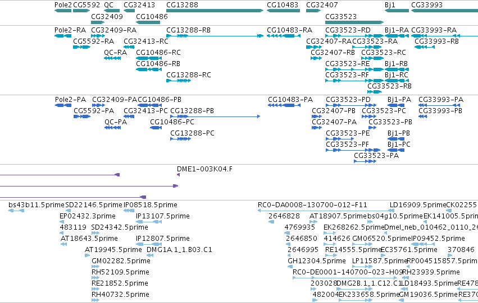Click the Bj1-PC protein label

pyautogui.click(x=399, y=144)
